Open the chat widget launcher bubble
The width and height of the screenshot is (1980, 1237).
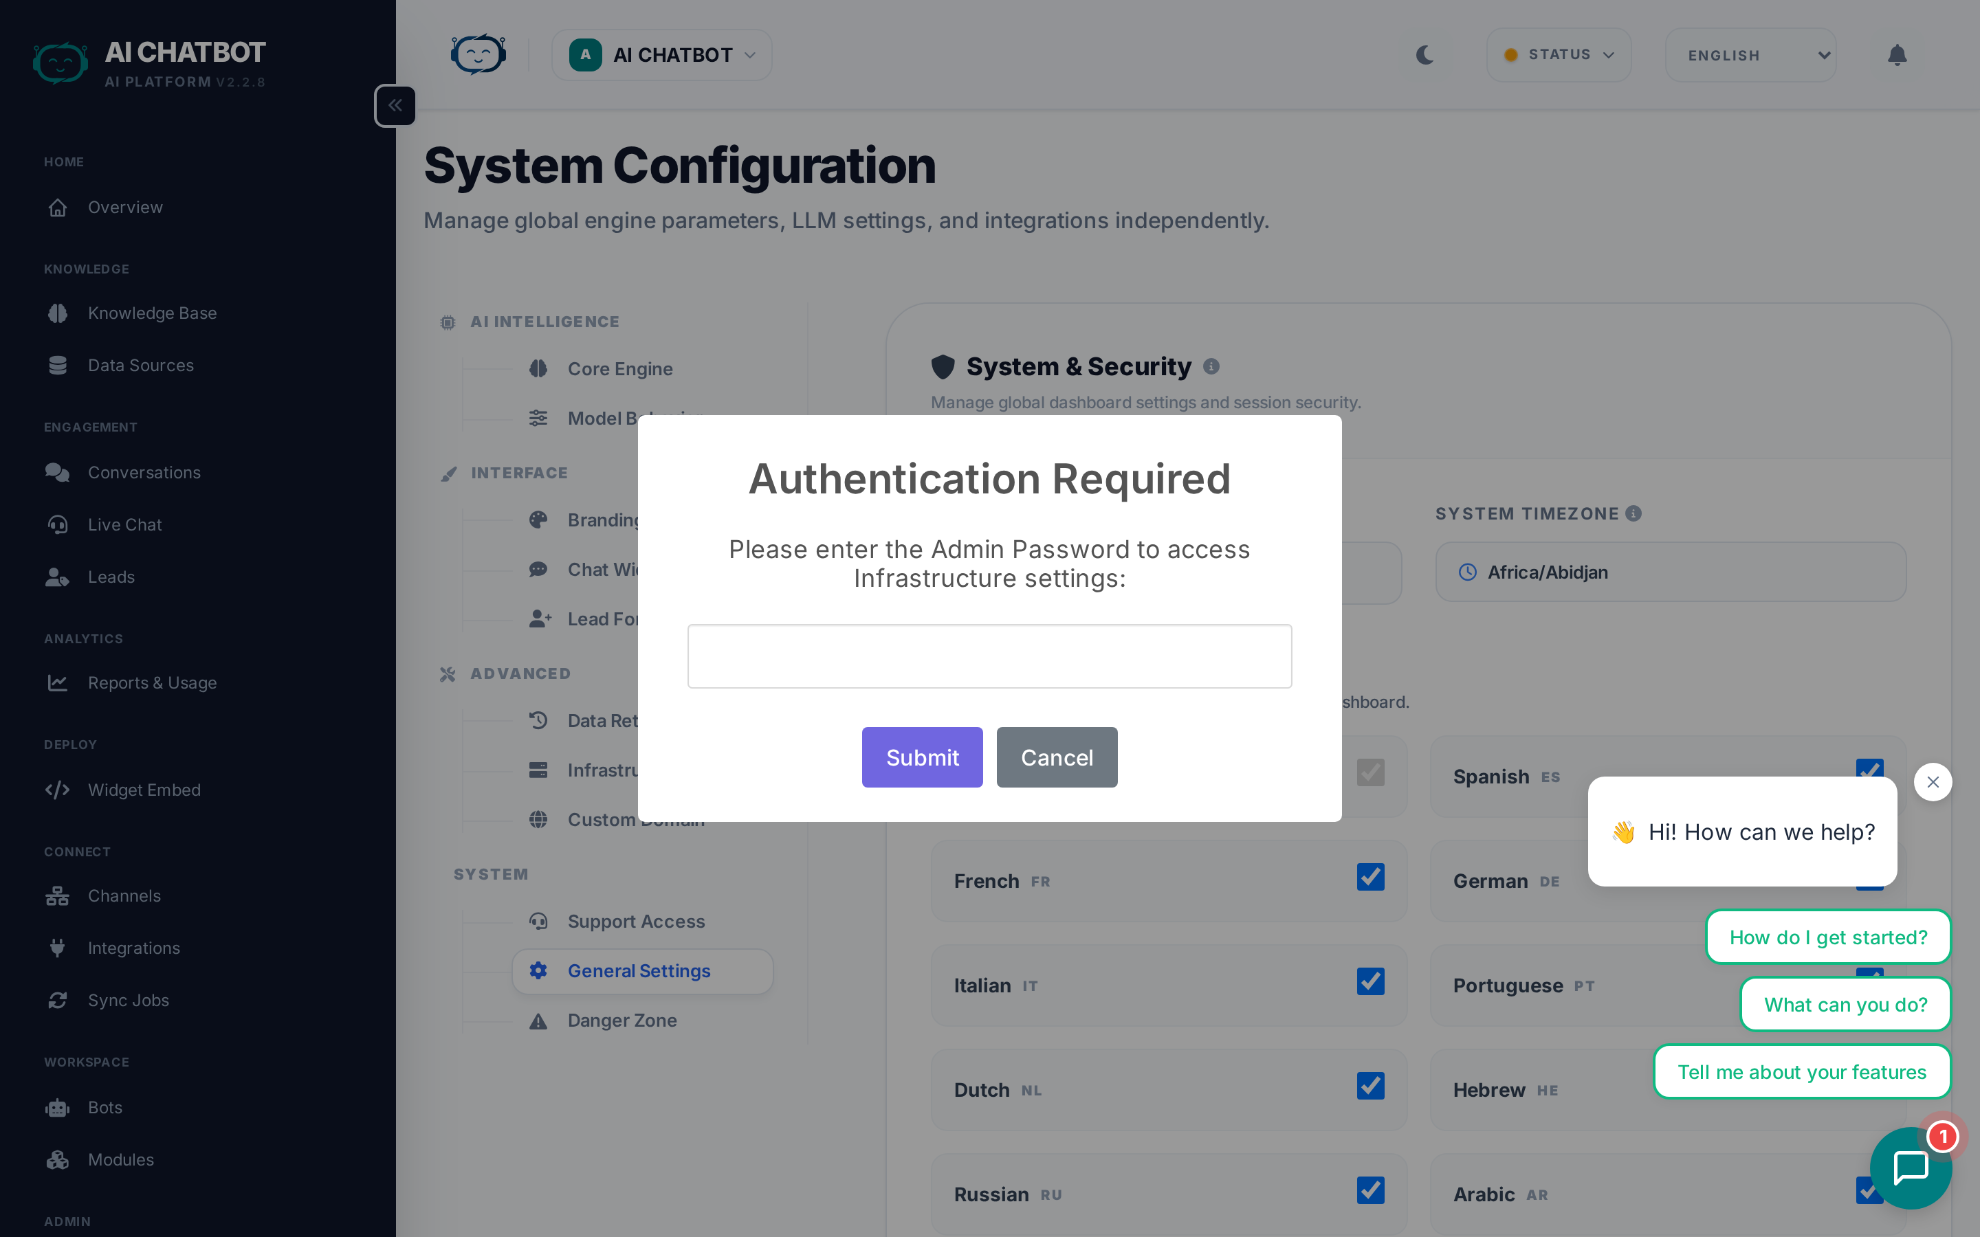1911,1167
